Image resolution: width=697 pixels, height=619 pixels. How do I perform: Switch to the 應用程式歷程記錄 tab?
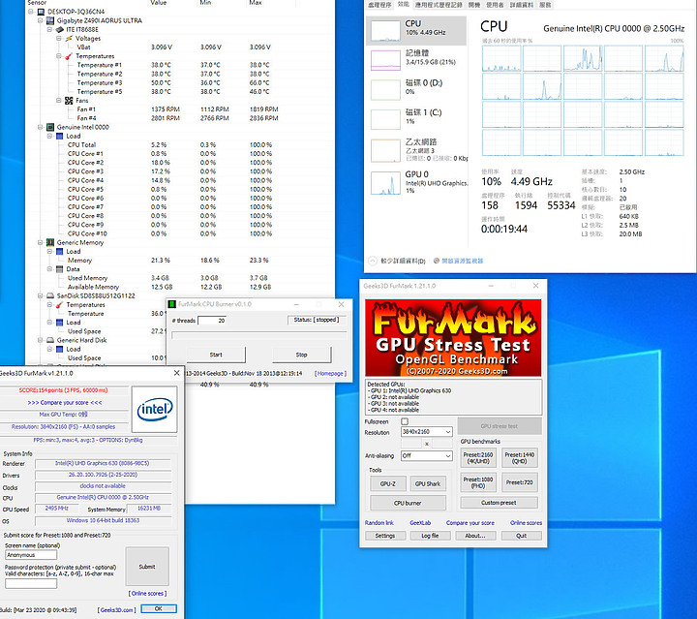439,5
